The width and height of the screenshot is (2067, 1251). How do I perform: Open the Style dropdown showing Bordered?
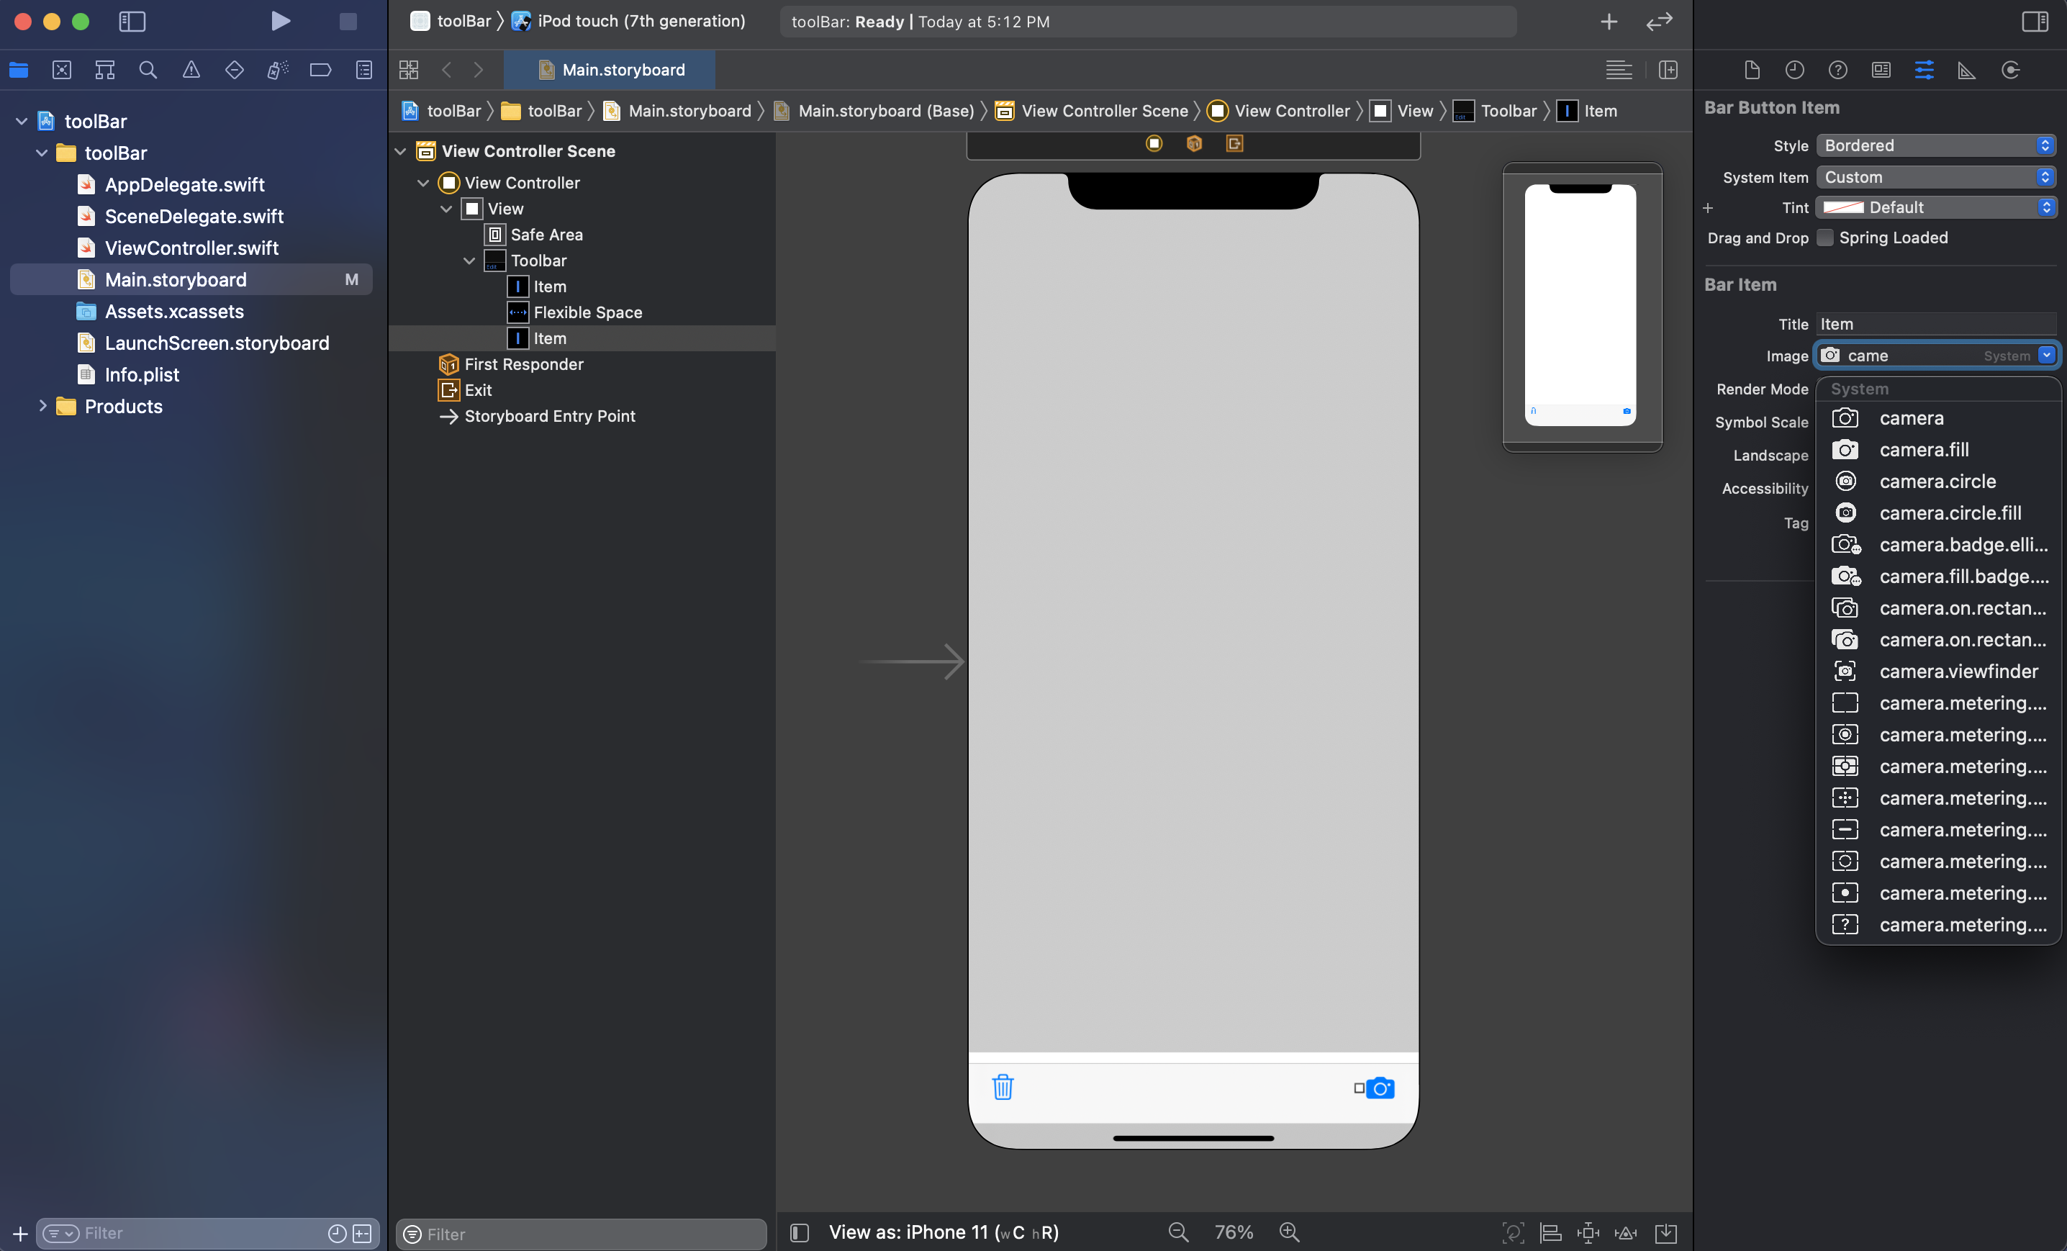[x=1935, y=145]
